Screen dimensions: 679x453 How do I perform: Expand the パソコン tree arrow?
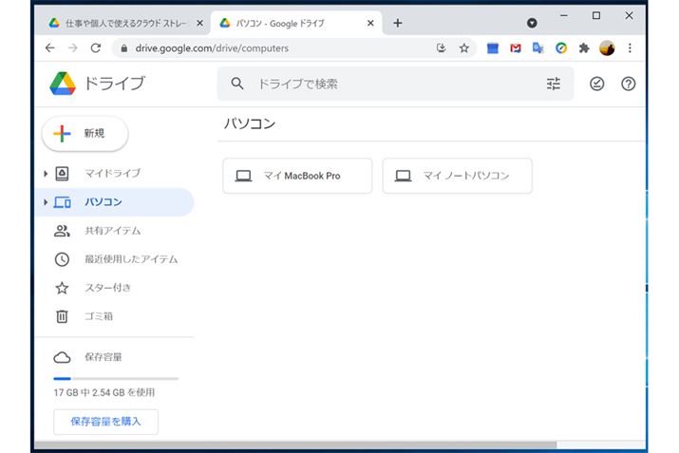tap(46, 202)
